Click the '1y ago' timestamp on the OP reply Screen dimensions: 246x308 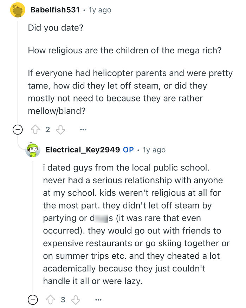154,150
